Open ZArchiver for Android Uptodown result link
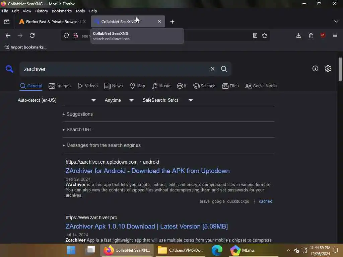 [x=148, y=171]
